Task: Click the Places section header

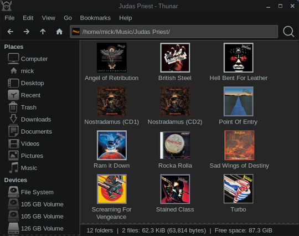Action: tap(14, 47)
